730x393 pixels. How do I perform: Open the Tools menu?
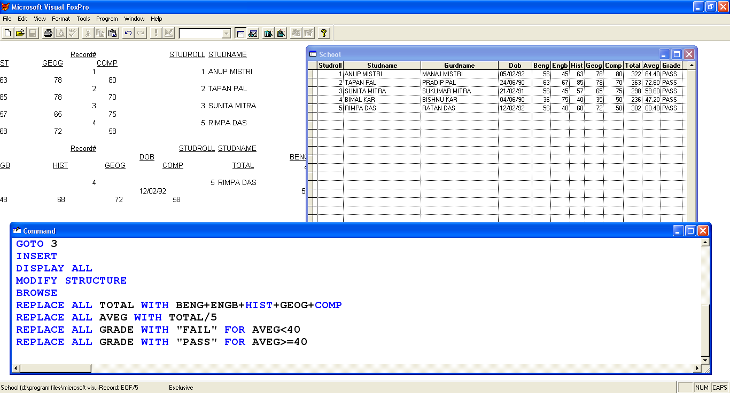pos(83,19)
